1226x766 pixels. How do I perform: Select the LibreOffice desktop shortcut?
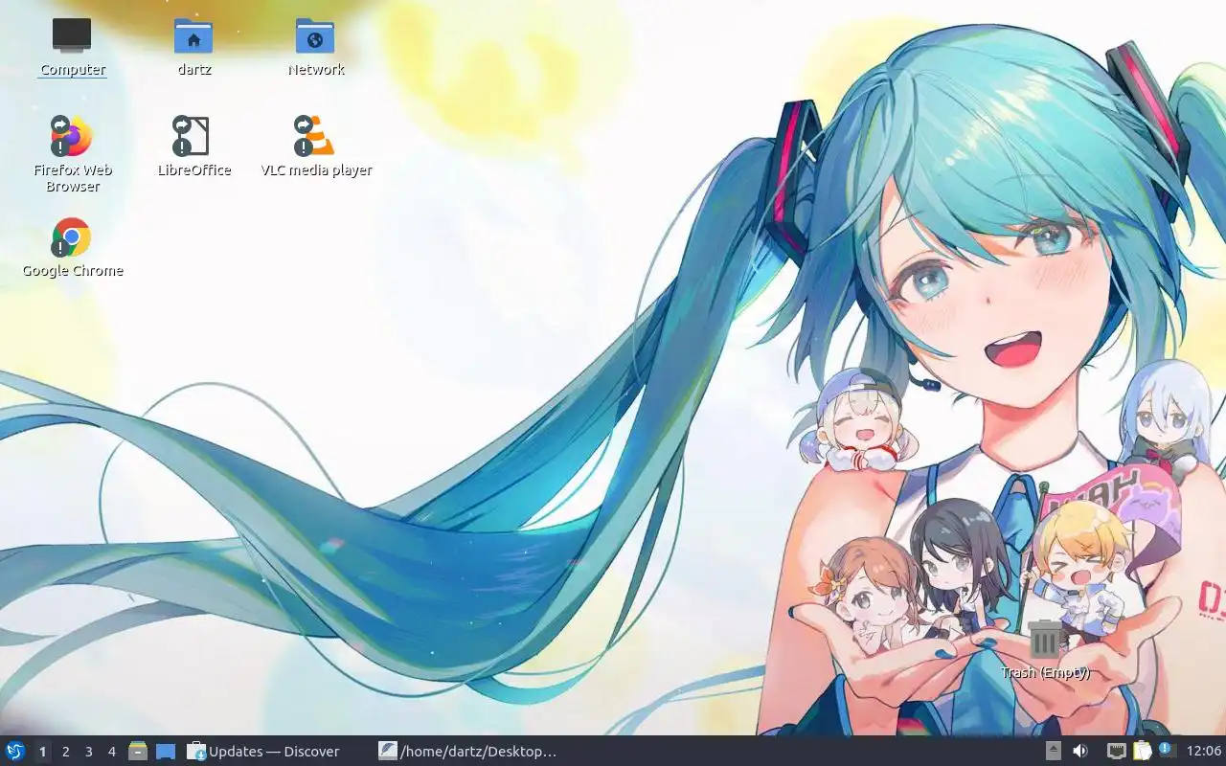click(x=193, y=146)
